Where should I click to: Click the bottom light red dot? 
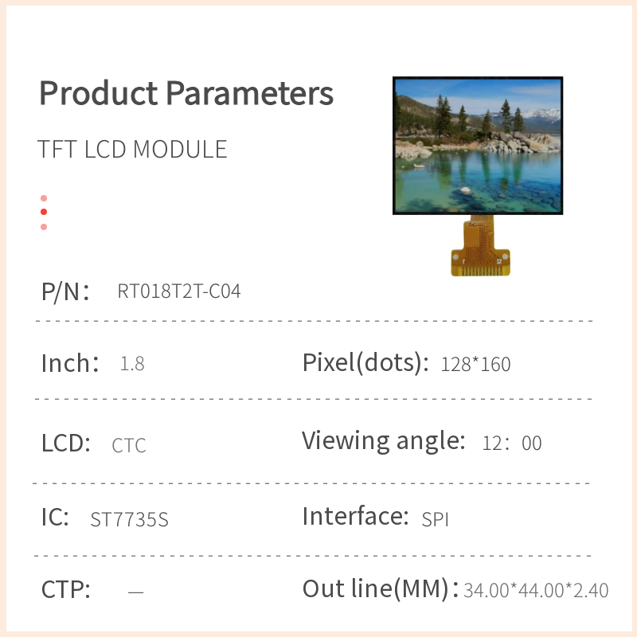[x=44, y=227]
